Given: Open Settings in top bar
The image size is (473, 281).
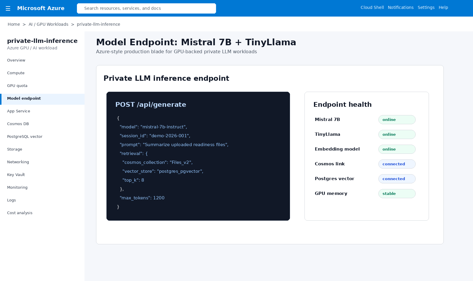Looking at the screenshot, I should 426,7.
